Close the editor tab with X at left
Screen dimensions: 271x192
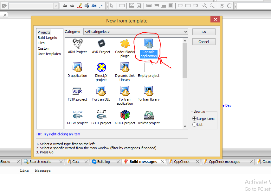pyautogui.click(x=5, y=15)
